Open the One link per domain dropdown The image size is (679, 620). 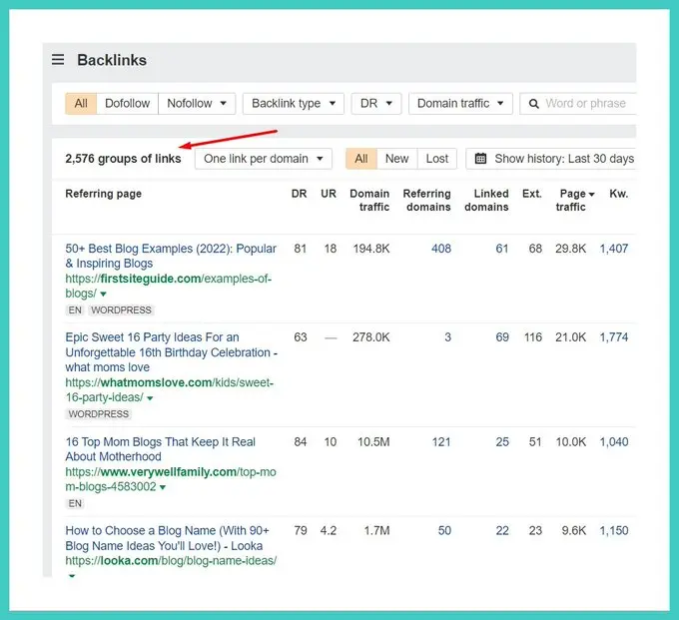tap(264, 159)
